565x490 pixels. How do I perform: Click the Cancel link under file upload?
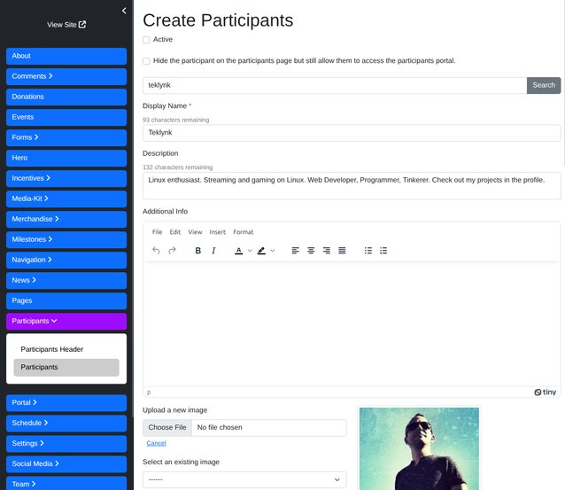coord(156,443)
